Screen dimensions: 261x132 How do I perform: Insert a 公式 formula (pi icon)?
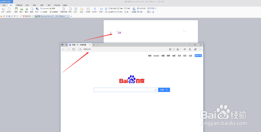click(x=106, y=10)
